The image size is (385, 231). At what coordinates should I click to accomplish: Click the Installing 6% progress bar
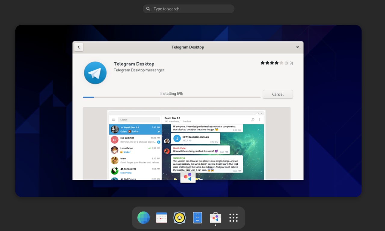172,97
